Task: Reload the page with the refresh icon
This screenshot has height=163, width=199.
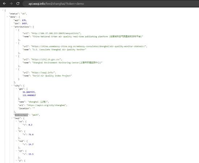Action: (x=18, y=4)
